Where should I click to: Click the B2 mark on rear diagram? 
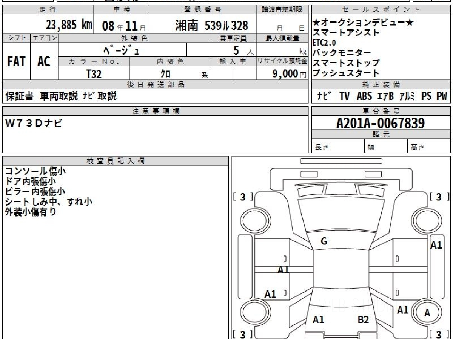(x=363, y=320)
